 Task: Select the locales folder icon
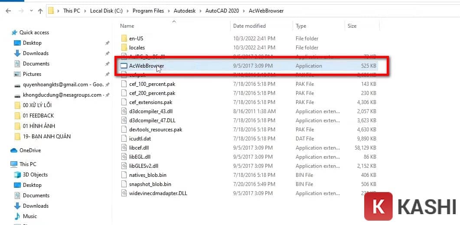coord(124,48)
